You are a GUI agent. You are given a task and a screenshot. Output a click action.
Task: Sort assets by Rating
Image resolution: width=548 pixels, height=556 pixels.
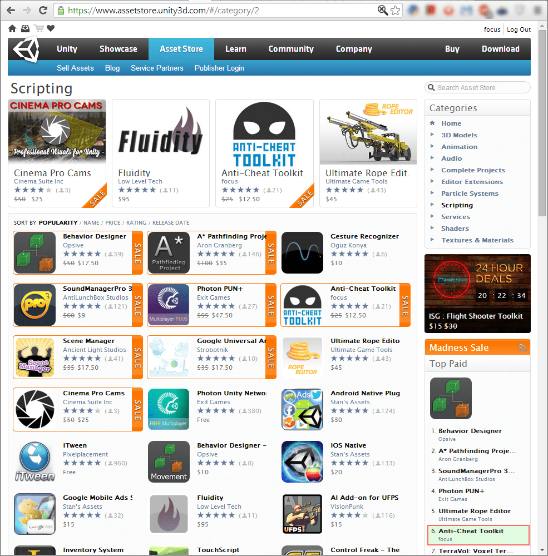click(136, 223)
